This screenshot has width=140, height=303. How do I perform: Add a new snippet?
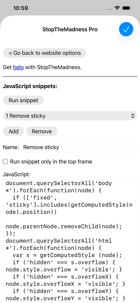pos(13,132)
